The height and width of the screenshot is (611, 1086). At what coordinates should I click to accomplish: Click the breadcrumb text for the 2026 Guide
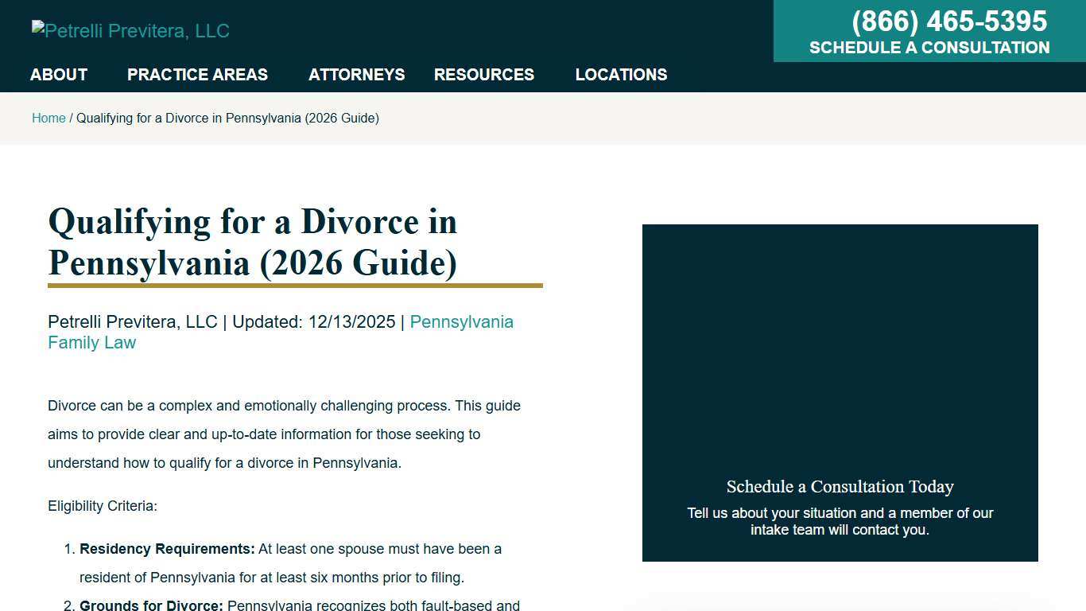[227, 118]
